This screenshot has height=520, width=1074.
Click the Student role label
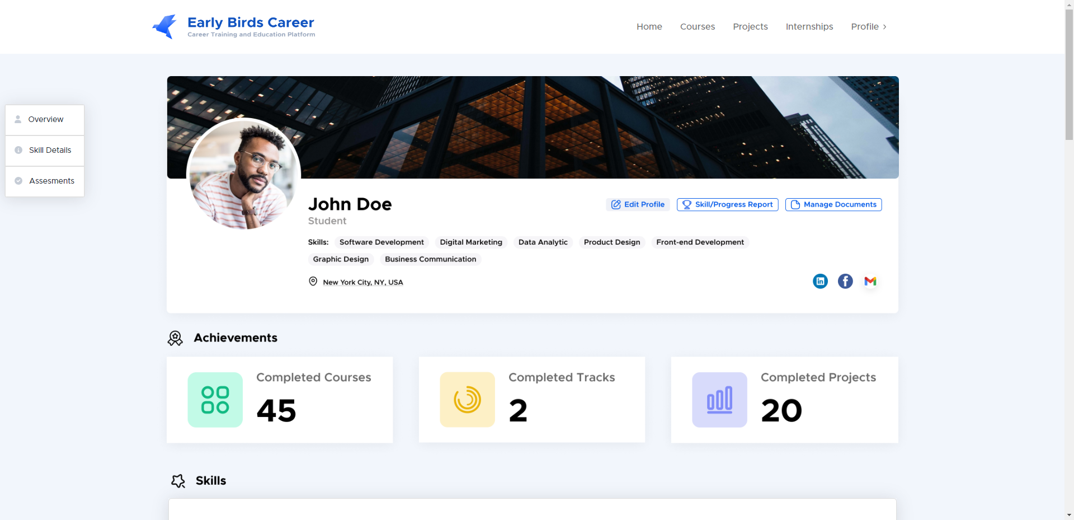[x=327, y=221]
